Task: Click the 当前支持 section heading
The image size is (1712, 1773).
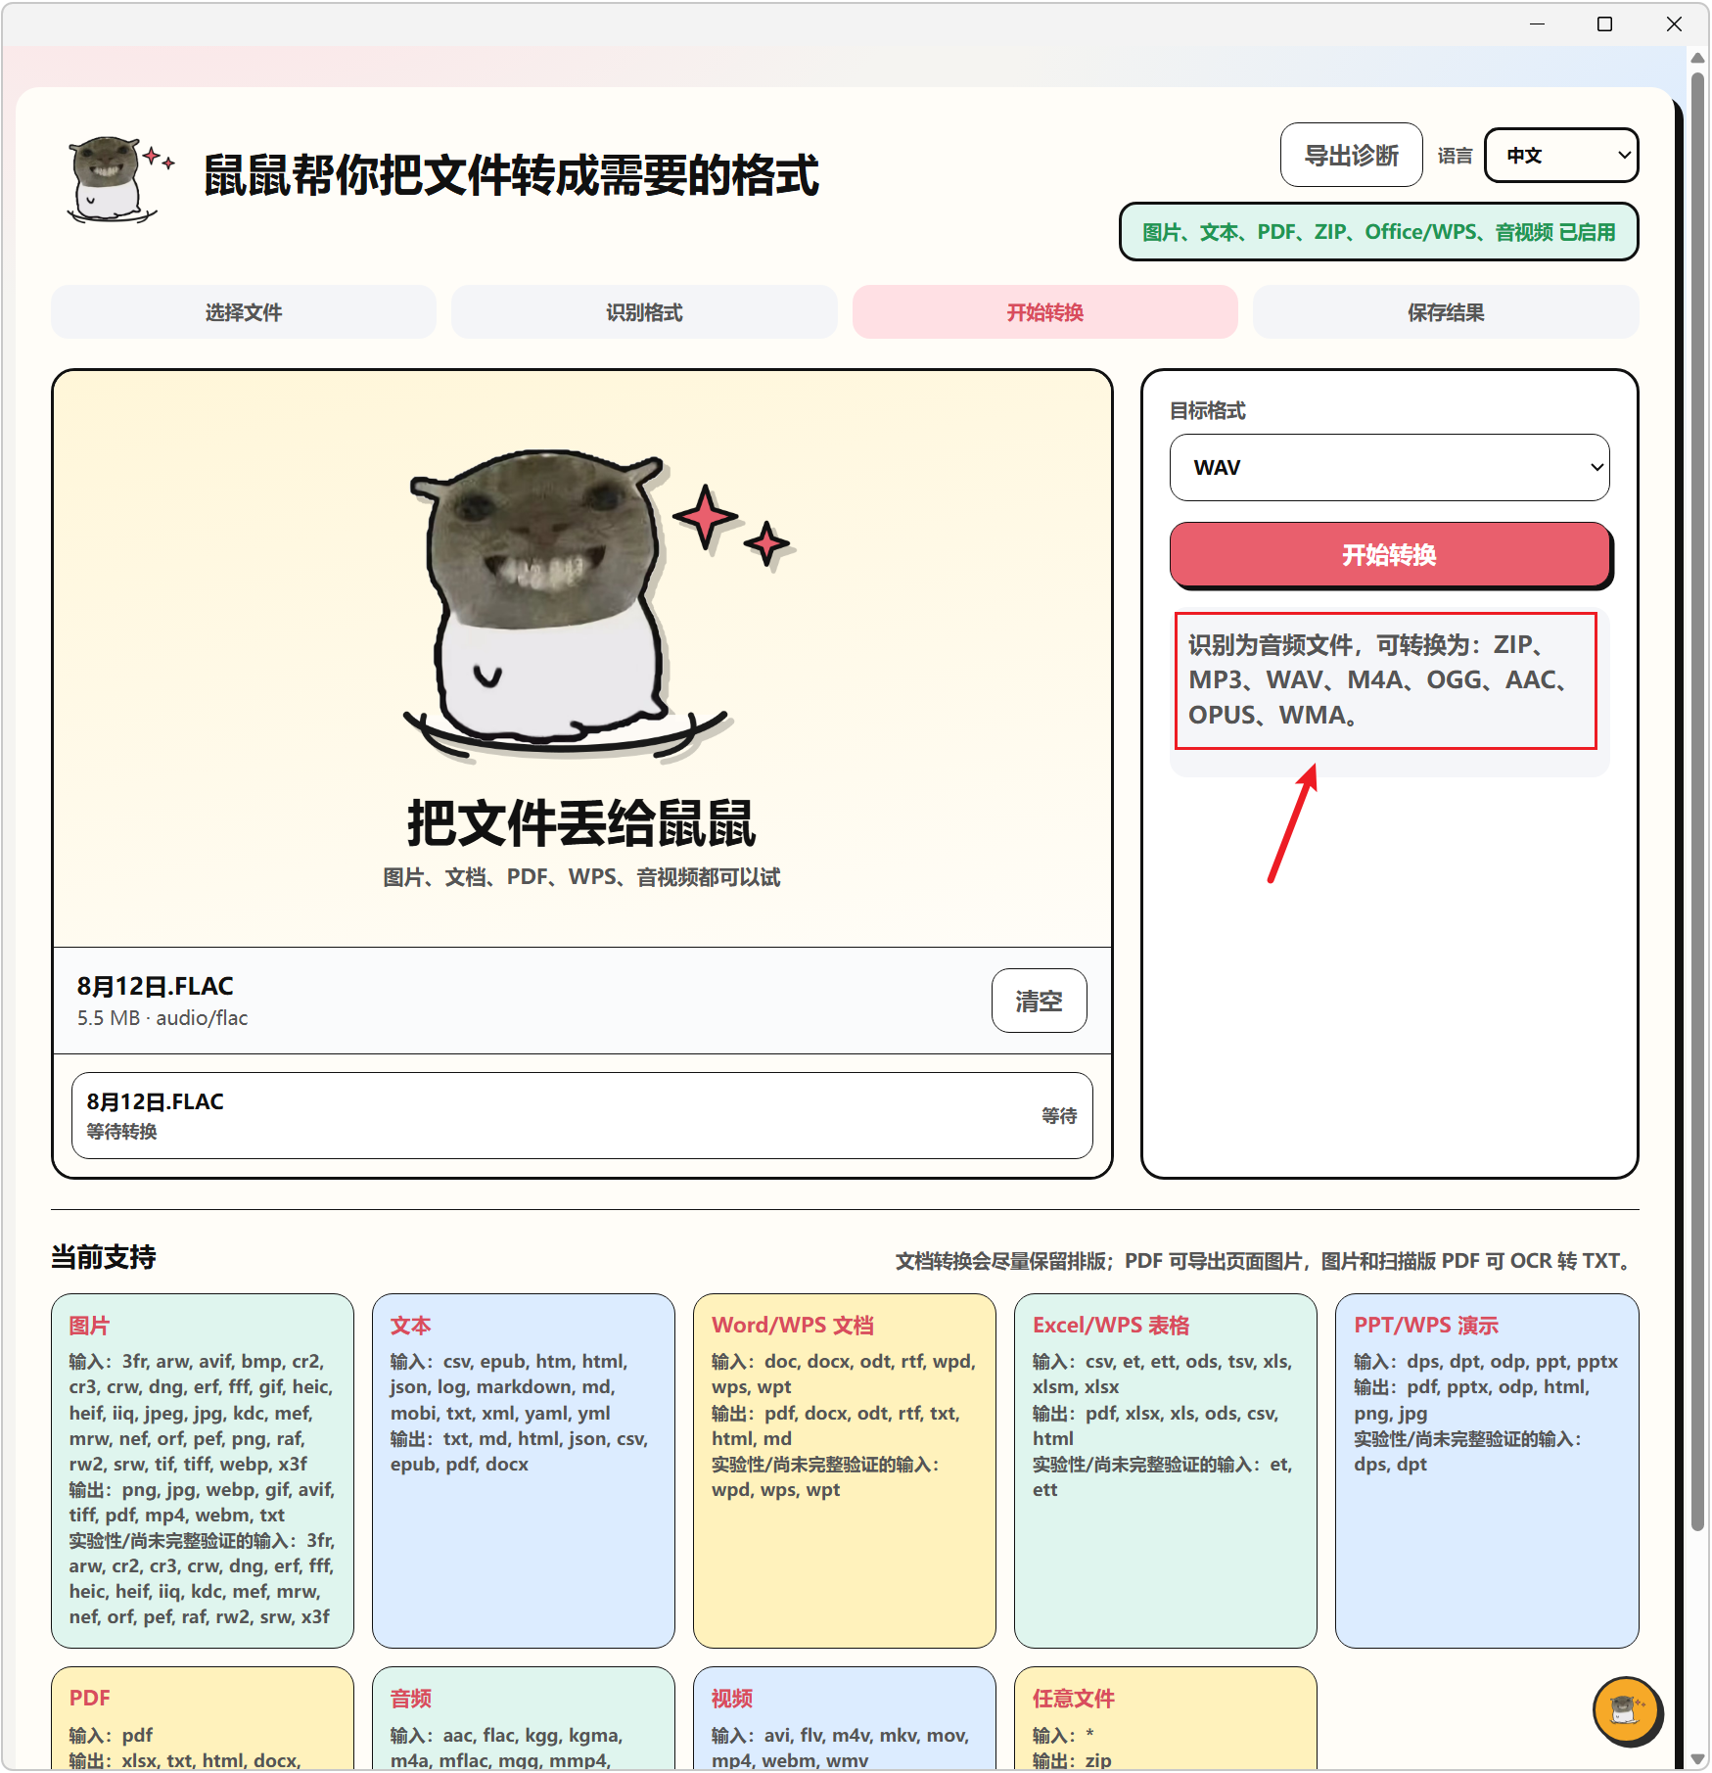Action: point(104,1257)
